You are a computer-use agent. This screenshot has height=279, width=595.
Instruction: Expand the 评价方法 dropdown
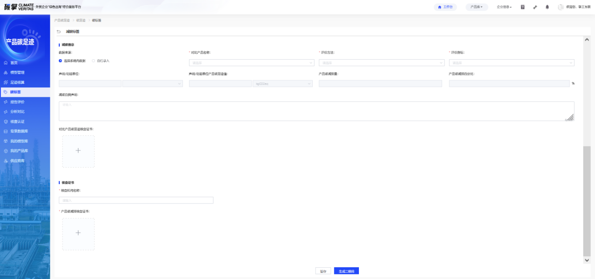click(381, 62)
